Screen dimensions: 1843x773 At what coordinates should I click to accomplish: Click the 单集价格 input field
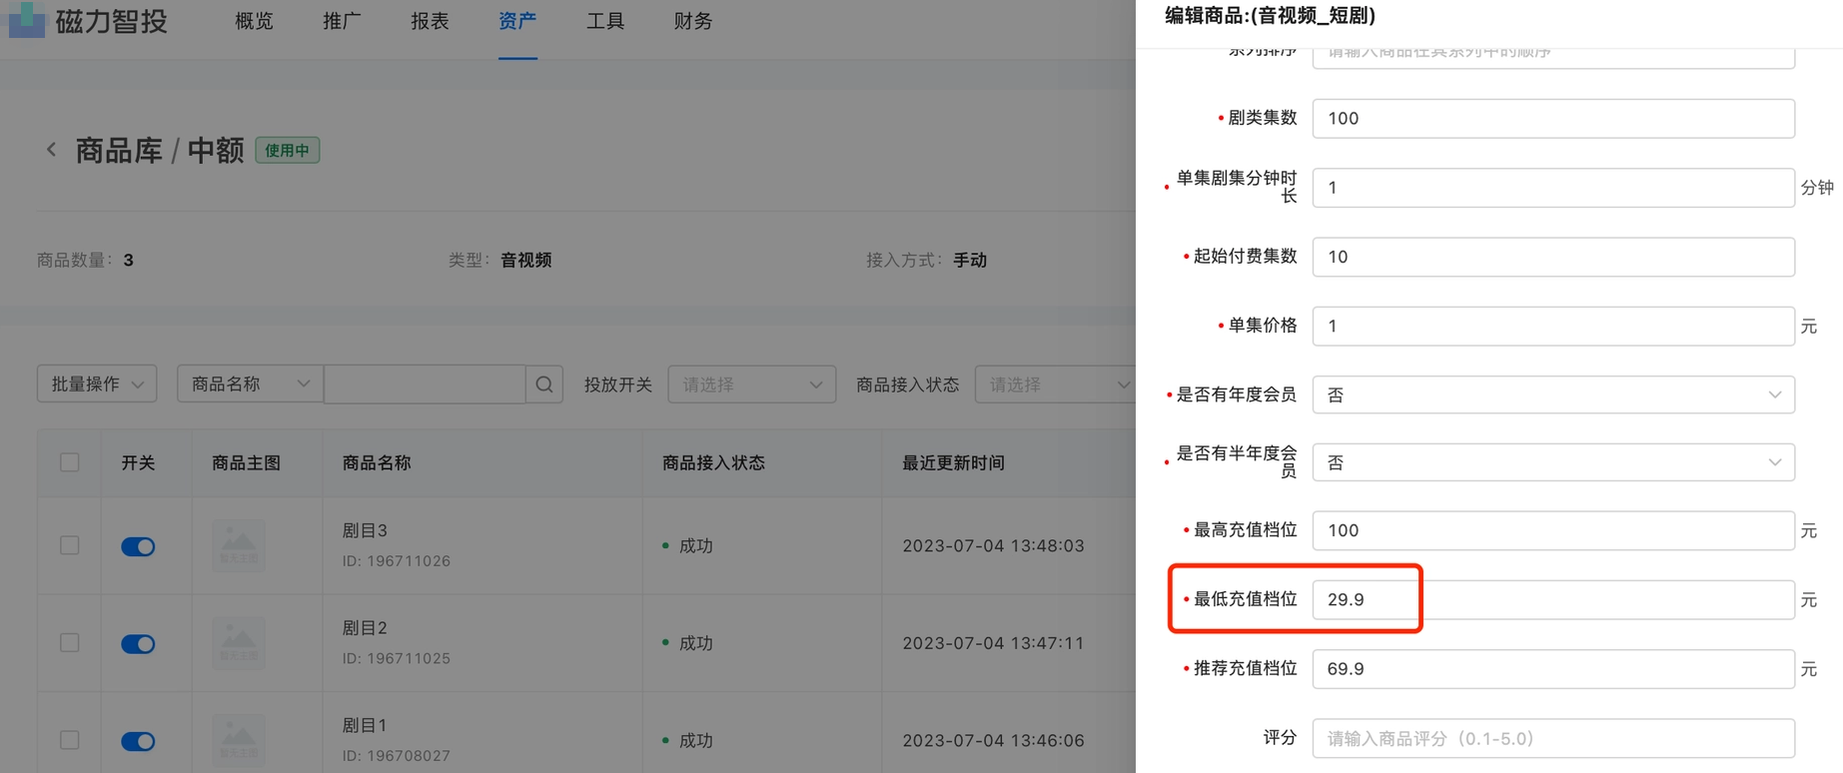(1553, 326)
